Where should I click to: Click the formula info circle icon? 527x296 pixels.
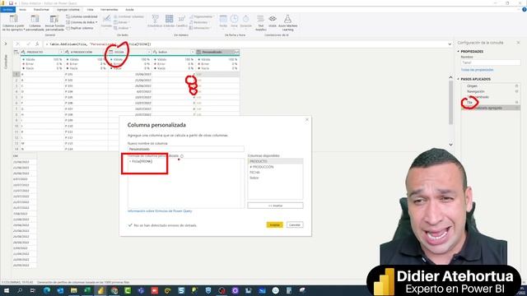[182, 156]
